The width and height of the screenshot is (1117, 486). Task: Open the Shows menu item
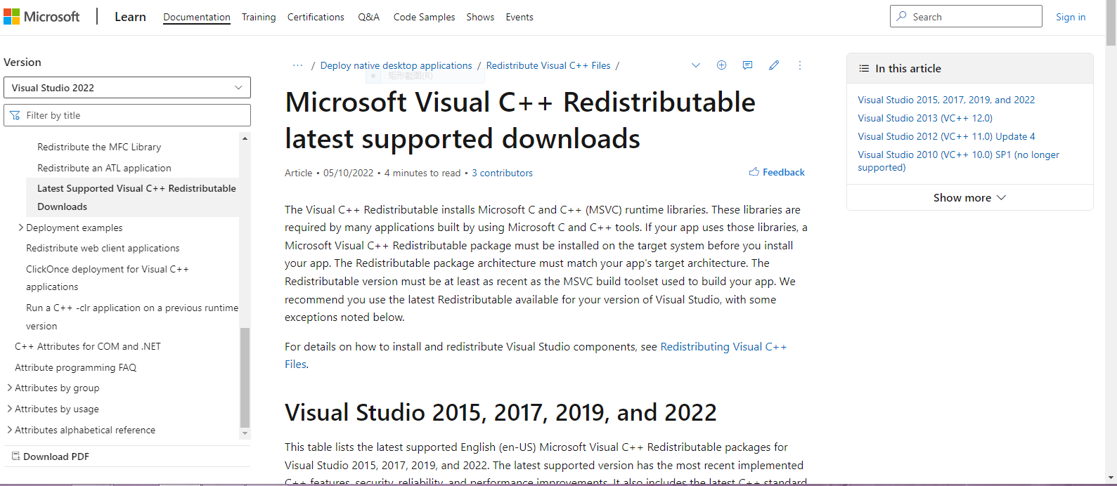point(480,17)
